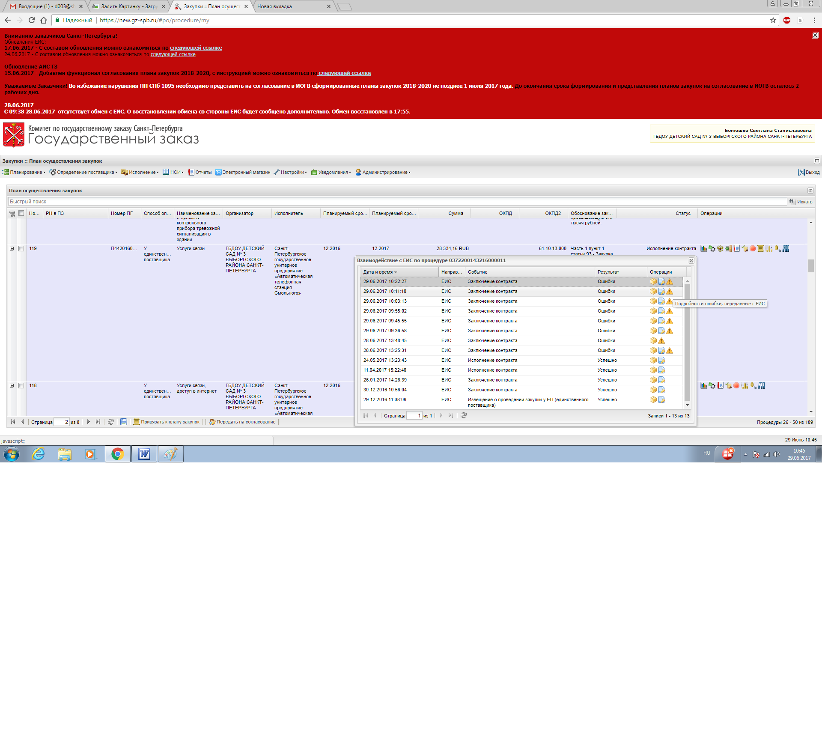Image resolution: width=822 pixels, height=751 pixels.
Task: Toggle the select-all checkbox in table header
Action: coord(21,213)
